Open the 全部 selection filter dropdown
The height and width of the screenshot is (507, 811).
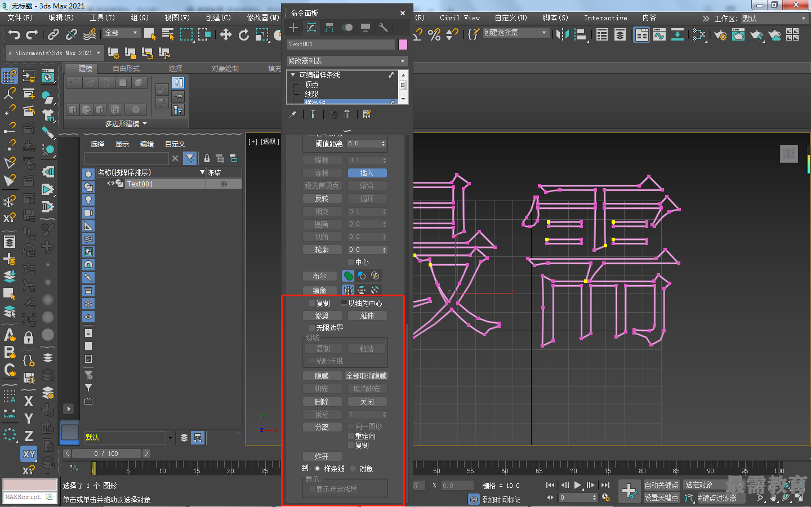coord(121,33)
